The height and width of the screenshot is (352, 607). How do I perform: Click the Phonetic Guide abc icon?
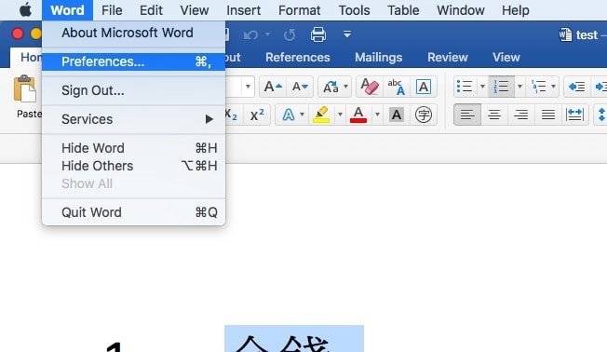(397, 87)
